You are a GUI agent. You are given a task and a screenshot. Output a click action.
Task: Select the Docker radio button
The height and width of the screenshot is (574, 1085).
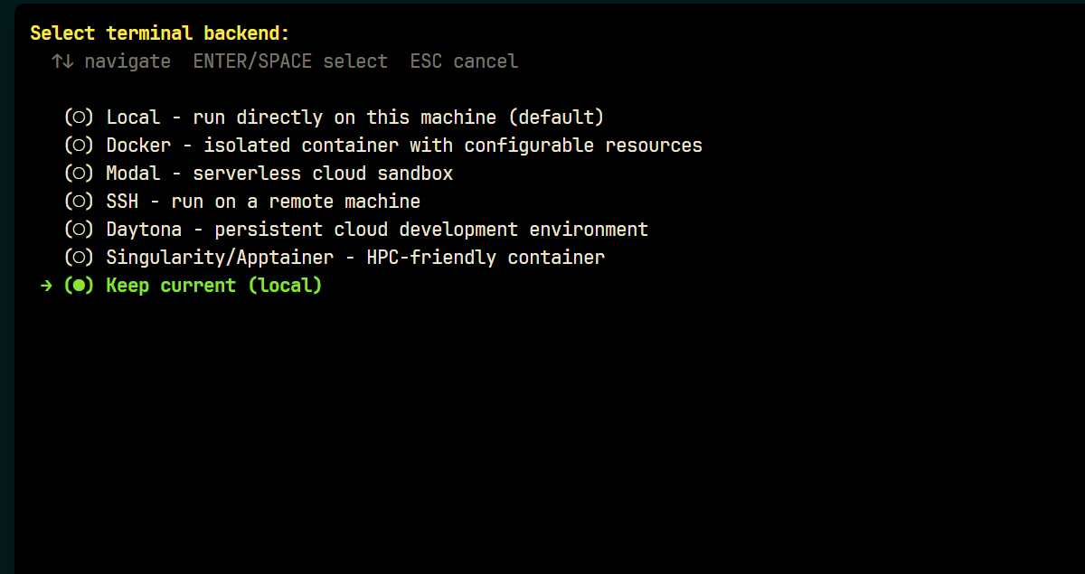79,146
